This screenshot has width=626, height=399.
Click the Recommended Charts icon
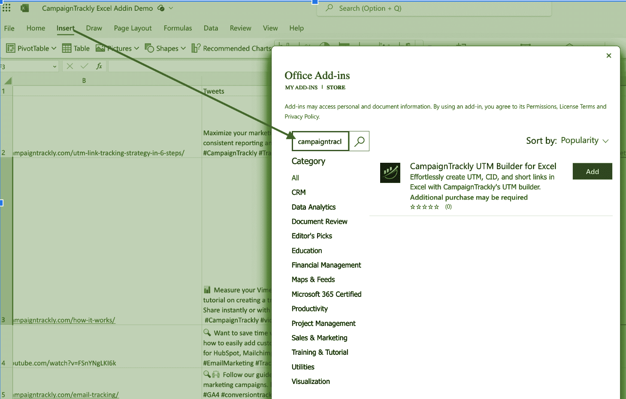click(196, 48)
